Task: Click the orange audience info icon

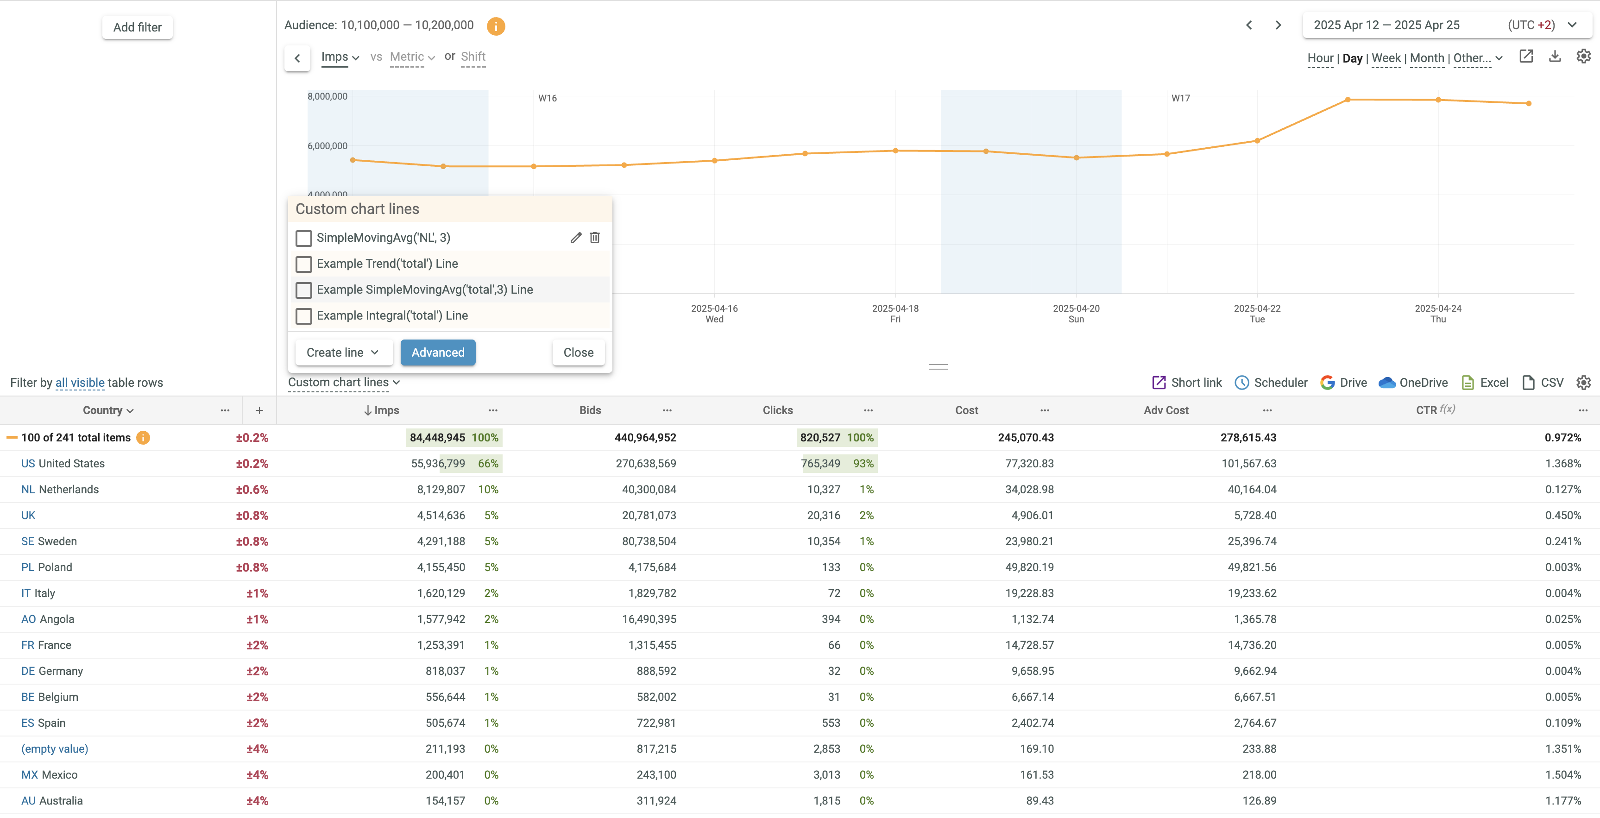Action: (496, 26)
